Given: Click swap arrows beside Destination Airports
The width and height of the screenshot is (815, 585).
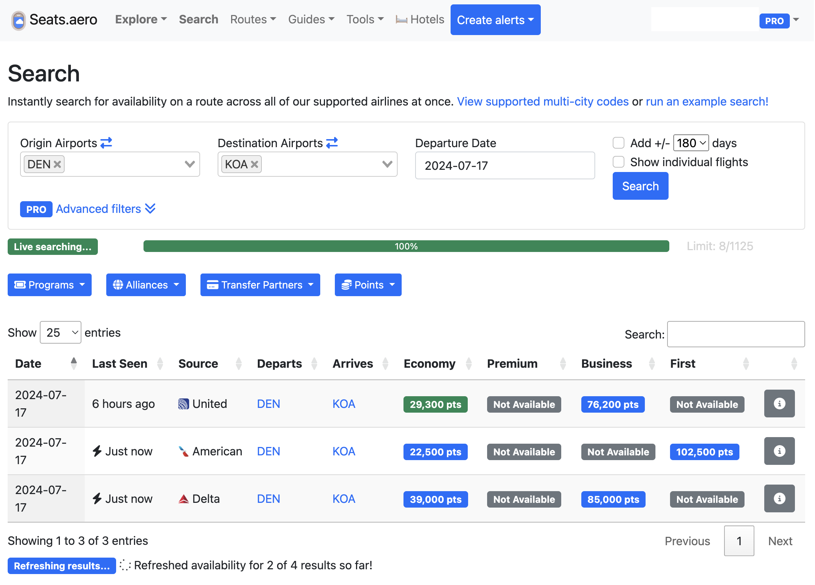Looking at the screenshot, I should pyautogui.click(x=332, y=142).
